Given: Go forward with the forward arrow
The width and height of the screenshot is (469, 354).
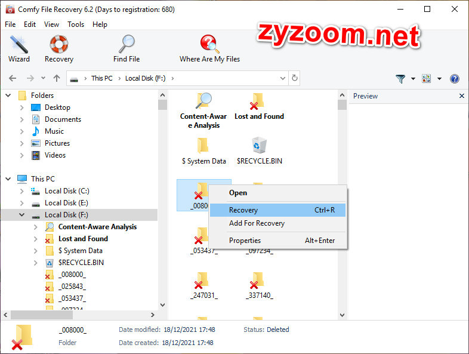Looking at the screenshot, I should click(30, 78).
